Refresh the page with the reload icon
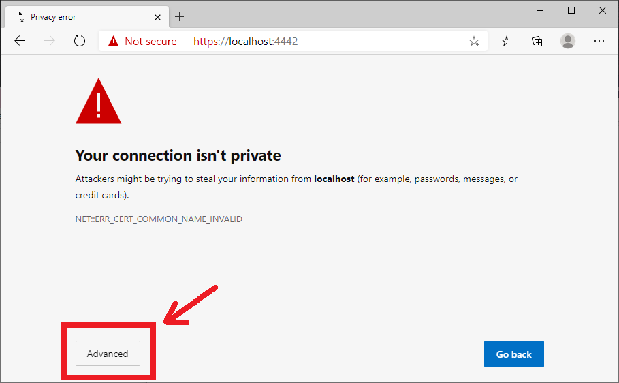 coord(80,41)
